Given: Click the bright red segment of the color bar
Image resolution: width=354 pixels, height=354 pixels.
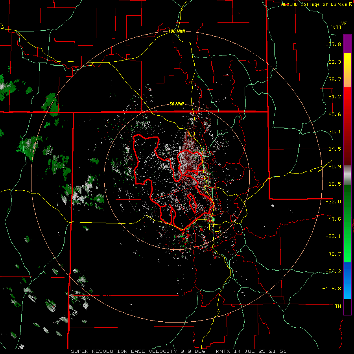Looking at the screenshot, I should coord(347,105).
